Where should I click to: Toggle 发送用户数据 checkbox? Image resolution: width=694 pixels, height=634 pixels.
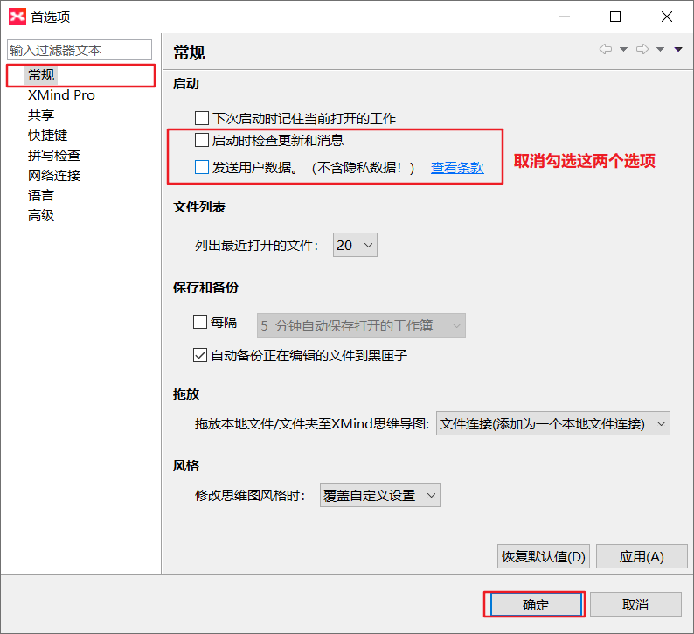pos(202,167)
